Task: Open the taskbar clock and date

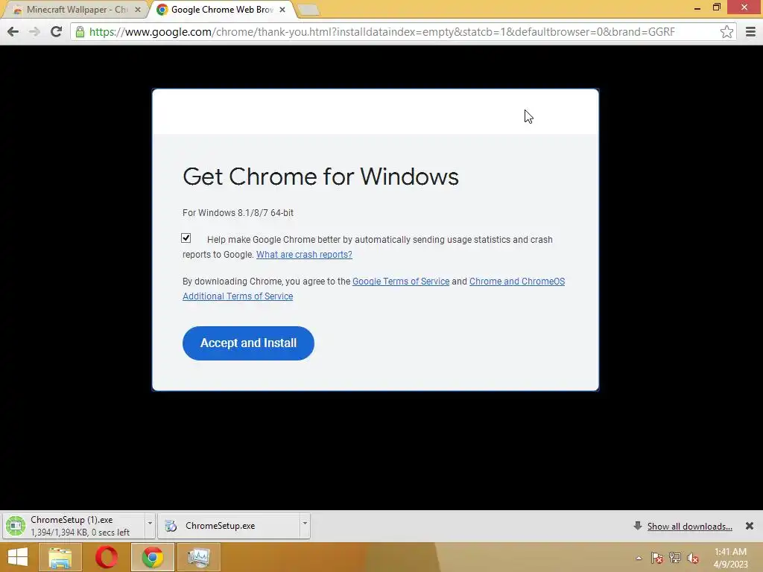Action: coord(730,558)
